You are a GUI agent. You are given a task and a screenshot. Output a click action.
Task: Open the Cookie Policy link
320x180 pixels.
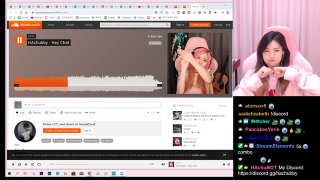pyautogui.click(x=198, y=155)
